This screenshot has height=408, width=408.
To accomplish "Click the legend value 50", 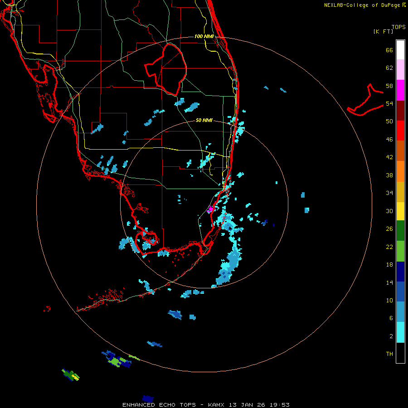I will pyautogui.click(x=389, y=121).
